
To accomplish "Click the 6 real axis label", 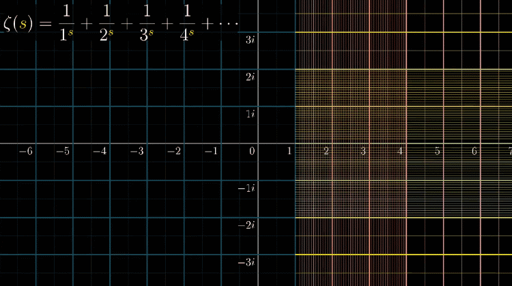I will click(x=474, y=151).
